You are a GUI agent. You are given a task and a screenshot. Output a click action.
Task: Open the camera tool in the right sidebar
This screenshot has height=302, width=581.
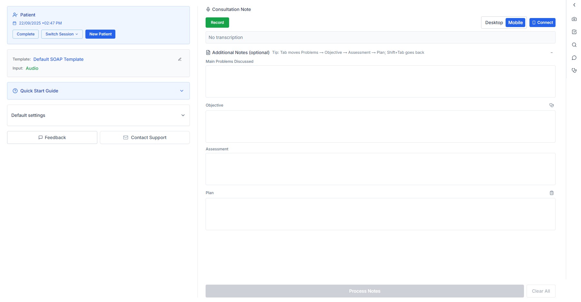(574, 19)
